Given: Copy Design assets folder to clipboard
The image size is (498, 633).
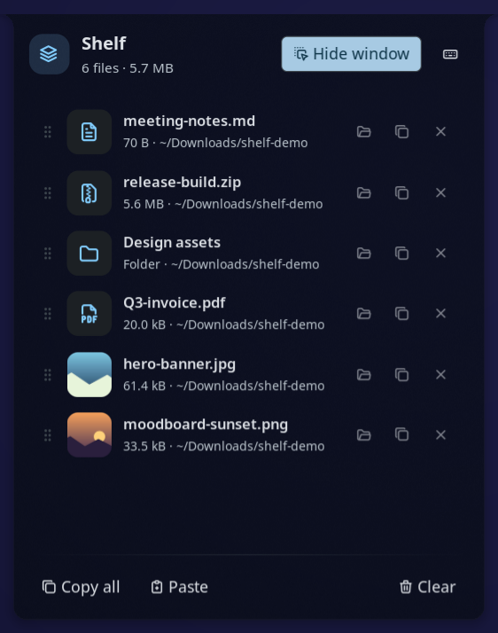Looking at the screenshot, I should point(402,254).
